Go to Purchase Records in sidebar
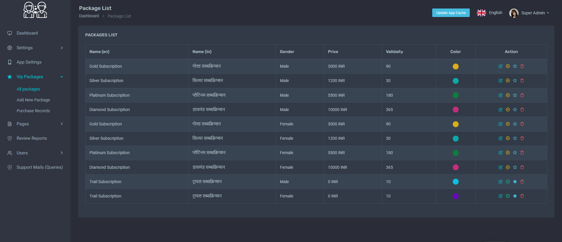This screenshot has height=242, width=562. tap(33, 111)
